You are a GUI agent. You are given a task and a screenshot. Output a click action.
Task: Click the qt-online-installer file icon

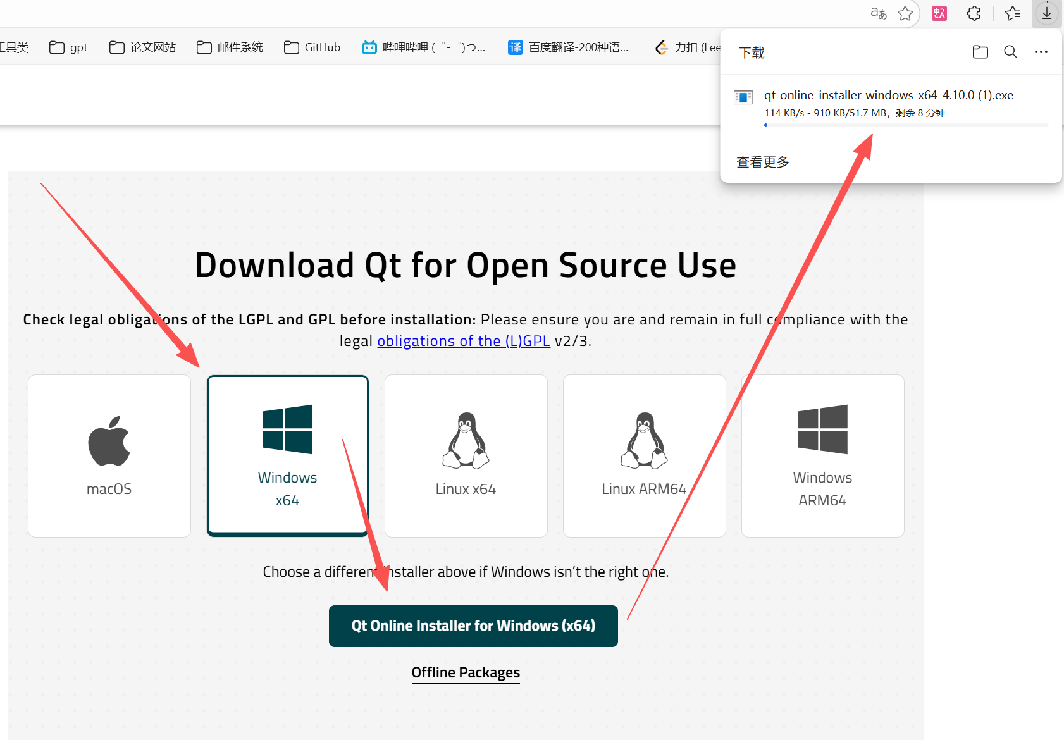(743, 97)
